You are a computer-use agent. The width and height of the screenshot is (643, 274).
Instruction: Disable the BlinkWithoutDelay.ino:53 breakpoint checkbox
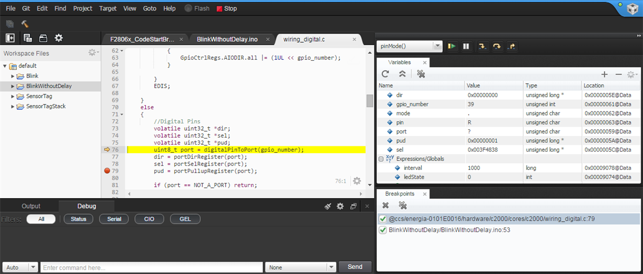click(x=383, y=230)
